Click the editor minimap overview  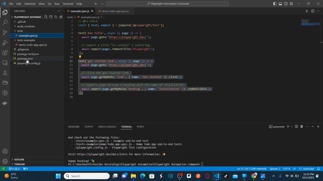(311, 22)
